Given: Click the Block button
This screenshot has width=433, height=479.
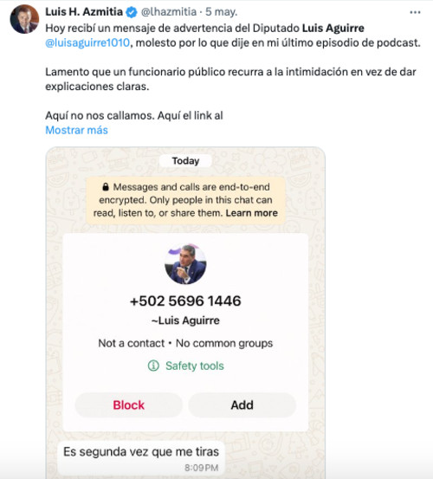Looking at the screenshot, I should (128, 405).
